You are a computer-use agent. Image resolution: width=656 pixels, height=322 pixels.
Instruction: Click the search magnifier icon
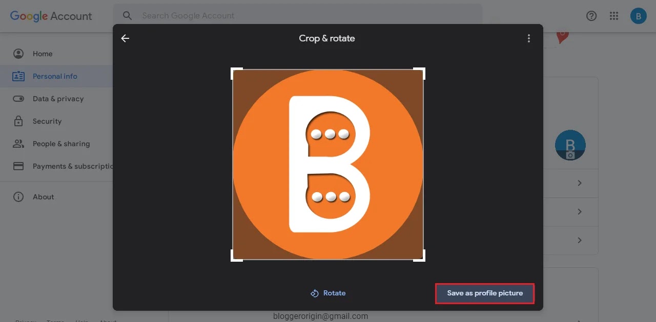[128, 16]
